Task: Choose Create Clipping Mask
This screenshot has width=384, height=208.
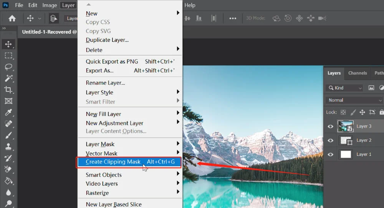Action: 130,162
